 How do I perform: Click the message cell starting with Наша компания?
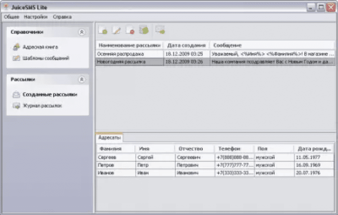tap(273, 62)
